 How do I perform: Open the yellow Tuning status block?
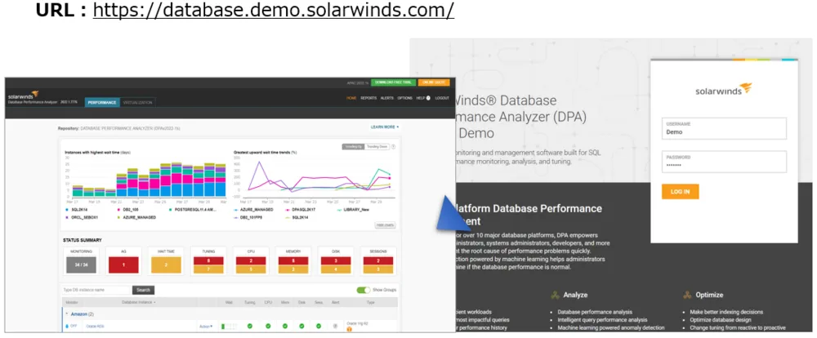pyautogui.click(x=208, y=269)
